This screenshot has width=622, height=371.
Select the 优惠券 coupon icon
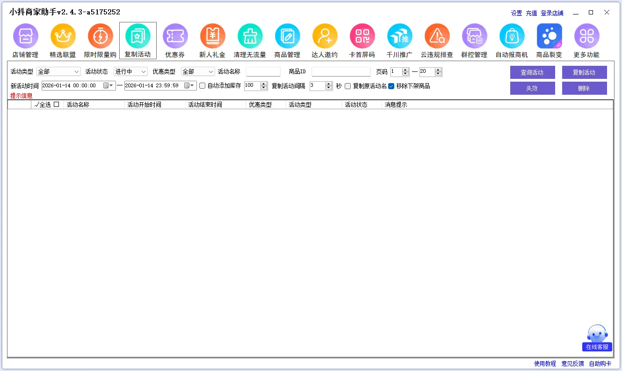pyautogui.click(x=175, y=36)
